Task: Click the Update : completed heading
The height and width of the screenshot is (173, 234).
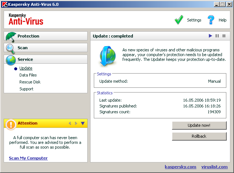Action: (x=113, y=36)
